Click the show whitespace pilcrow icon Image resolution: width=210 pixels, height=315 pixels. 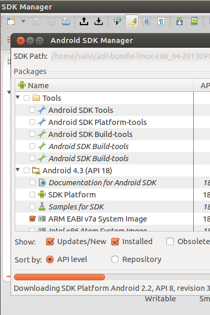tap(161, 21)
